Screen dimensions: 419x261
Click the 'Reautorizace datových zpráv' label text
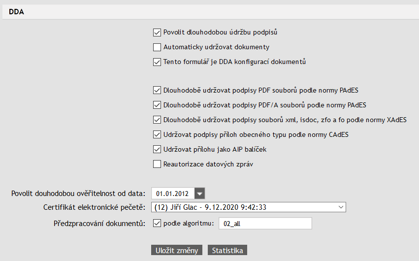point(208,164)
